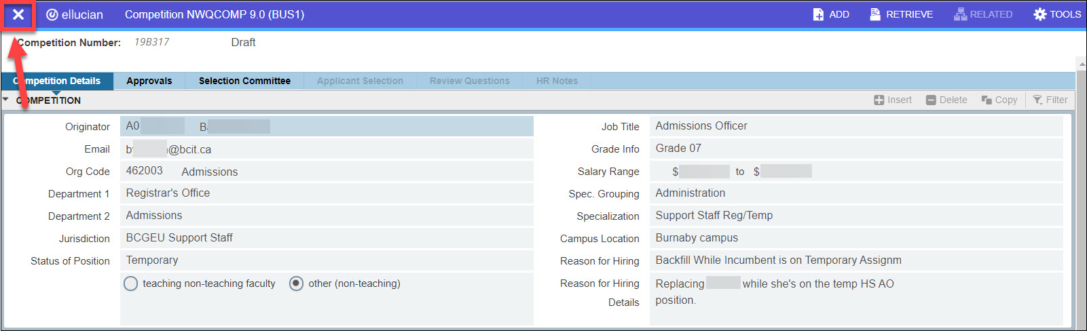Open the TOOLS gear icon

pos(1039,14)
